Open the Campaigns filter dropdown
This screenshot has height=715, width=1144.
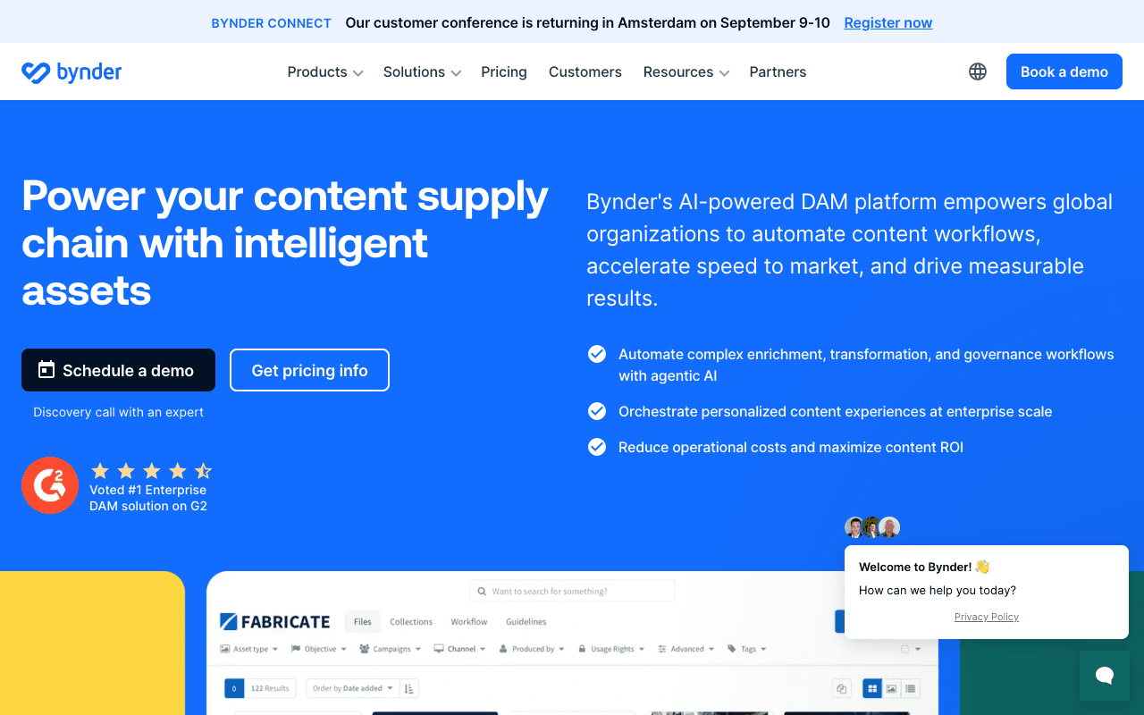pos(390,649)
